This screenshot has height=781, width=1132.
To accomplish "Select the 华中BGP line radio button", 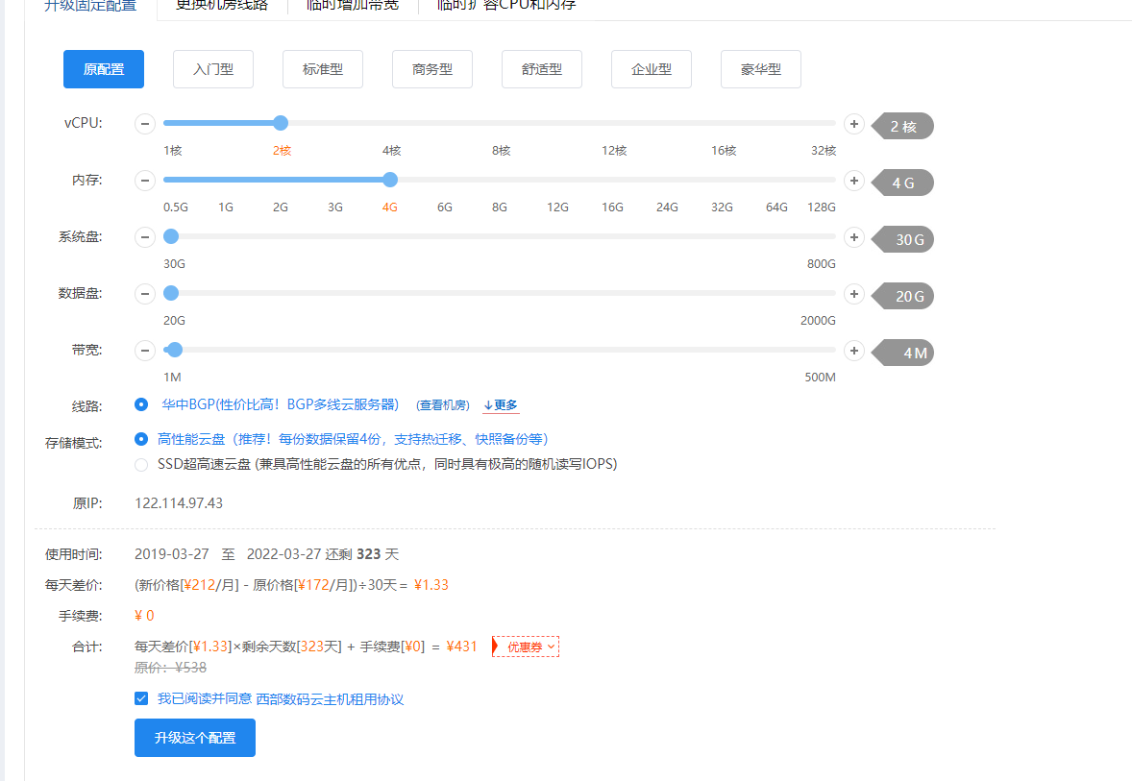I will coord(142,404).
